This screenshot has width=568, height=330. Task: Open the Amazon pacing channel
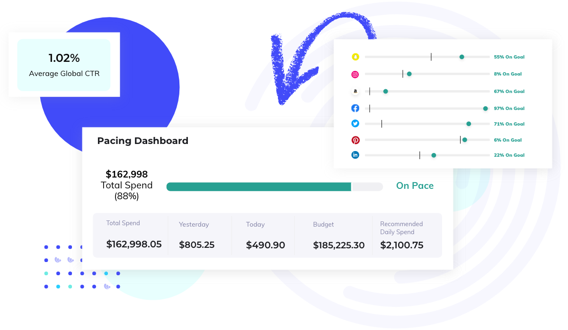point(355,91)
